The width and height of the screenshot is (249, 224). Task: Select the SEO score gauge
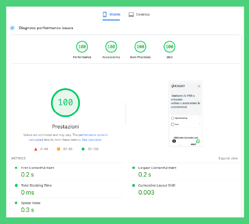pyautogui.click(x=169, y=47)
